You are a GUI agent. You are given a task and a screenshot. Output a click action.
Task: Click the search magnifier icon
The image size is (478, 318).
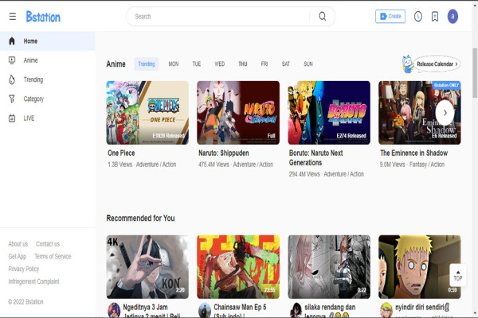tap(323, 17)
